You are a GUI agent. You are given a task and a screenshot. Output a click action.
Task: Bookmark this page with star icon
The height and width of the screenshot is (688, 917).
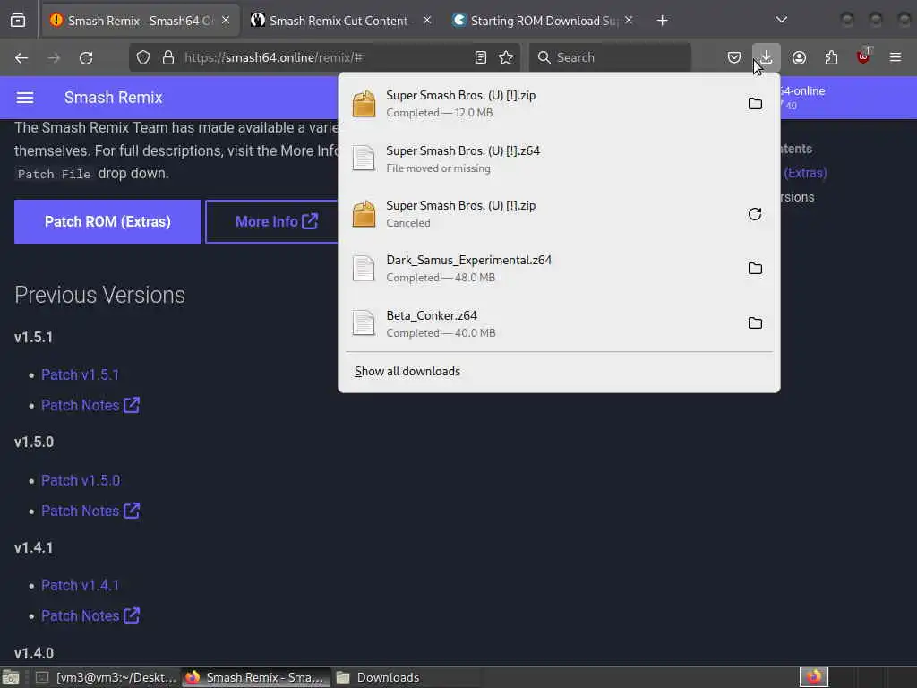506,57
